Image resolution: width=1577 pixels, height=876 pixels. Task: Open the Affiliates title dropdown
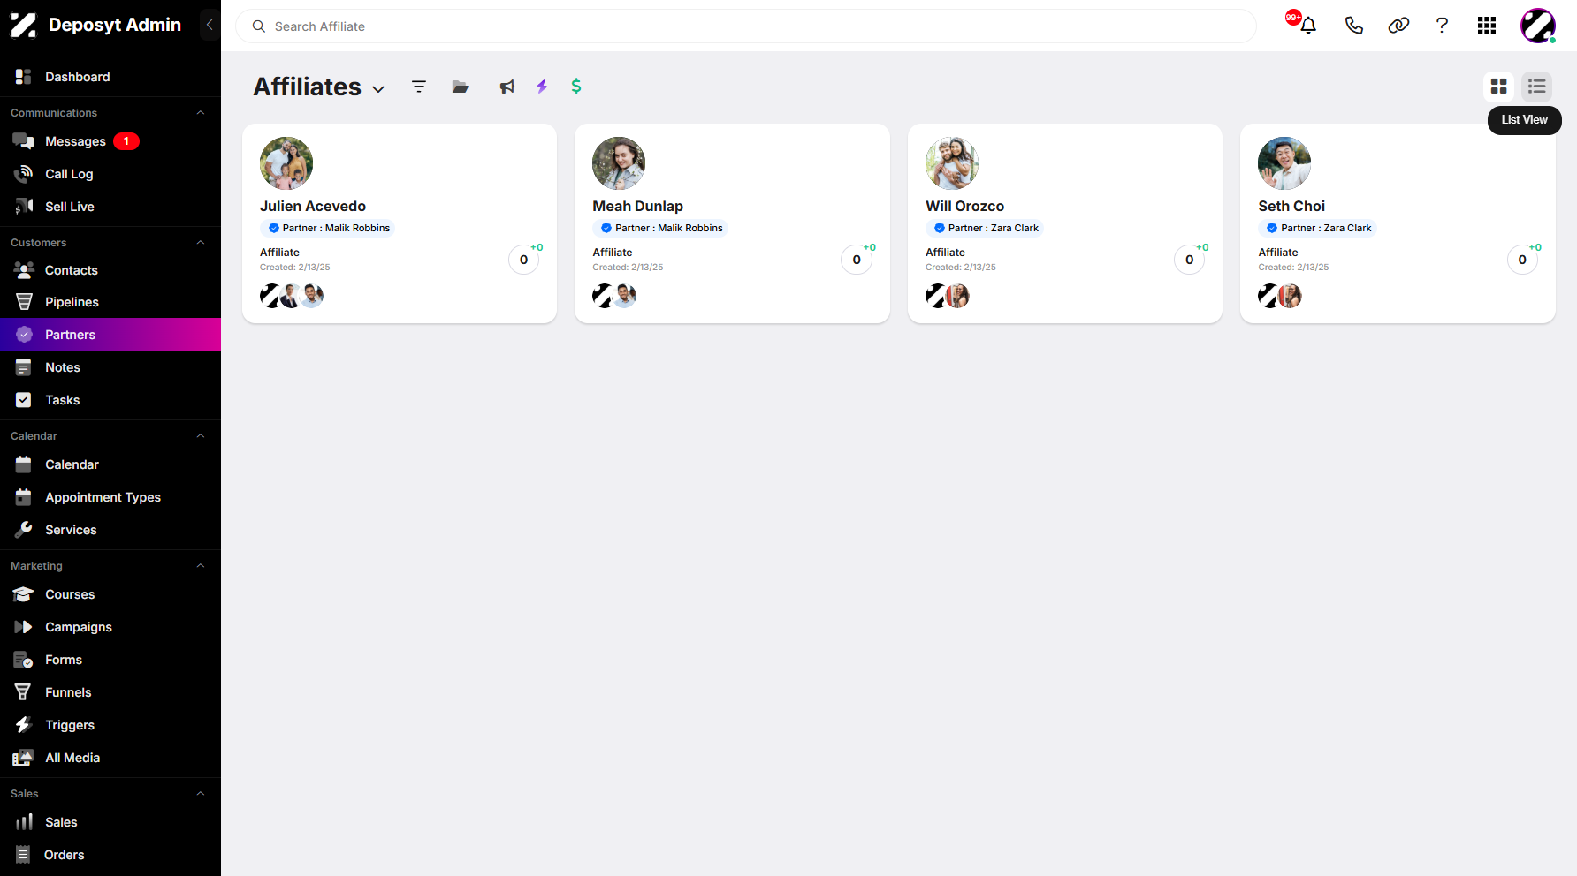tap(378, 89)
